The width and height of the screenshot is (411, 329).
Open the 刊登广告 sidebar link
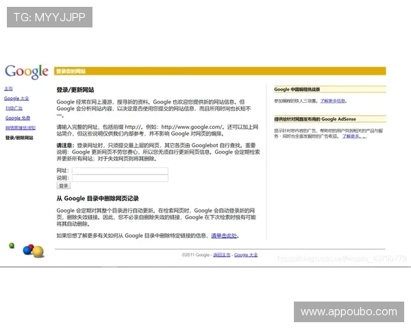click(14, 108)
